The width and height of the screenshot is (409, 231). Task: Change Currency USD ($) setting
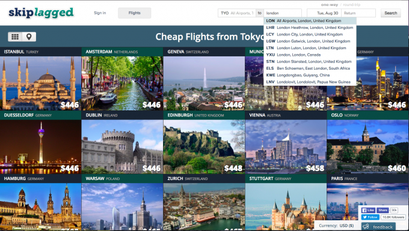coord(336,226)
